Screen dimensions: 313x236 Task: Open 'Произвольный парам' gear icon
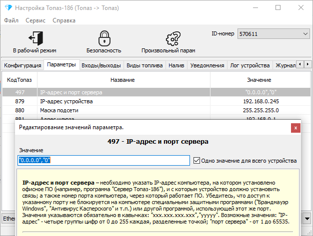pos(173,38)
